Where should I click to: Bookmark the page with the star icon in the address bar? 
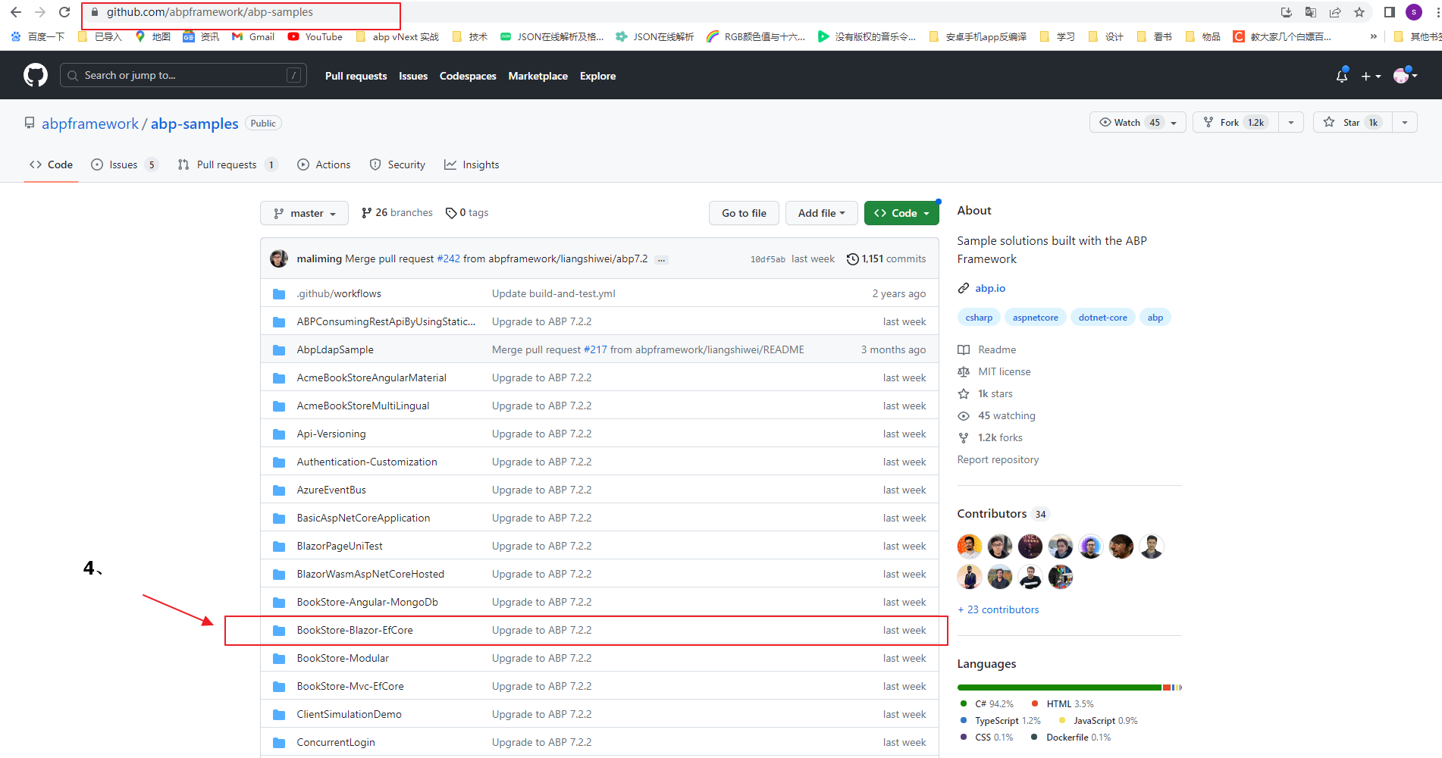pyautogui.click(x=1359, y=12)
